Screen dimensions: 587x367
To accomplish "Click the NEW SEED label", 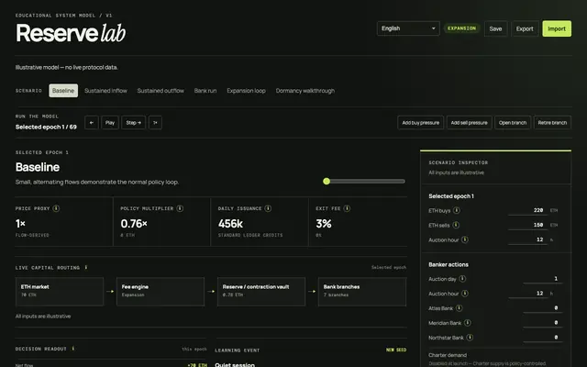I will [x=396, y=350].
